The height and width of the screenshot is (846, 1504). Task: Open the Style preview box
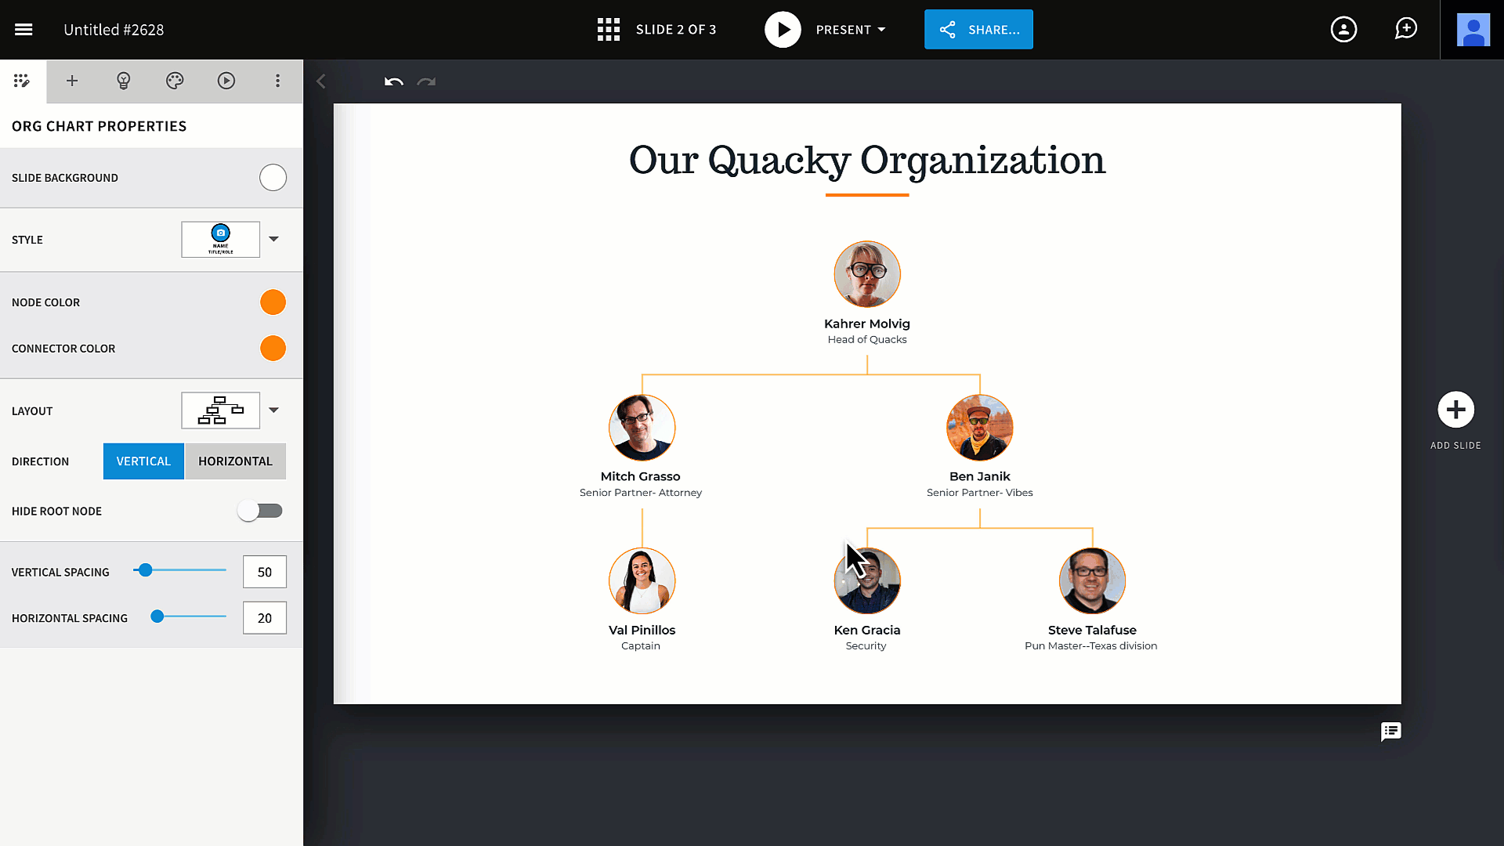[221, 240]
